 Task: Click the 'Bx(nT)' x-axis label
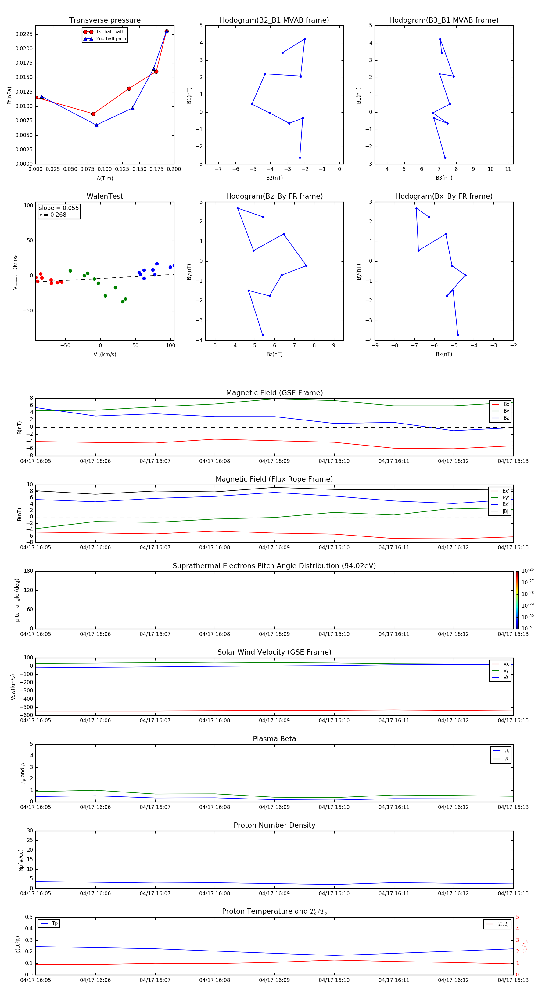tap(444, 355)
